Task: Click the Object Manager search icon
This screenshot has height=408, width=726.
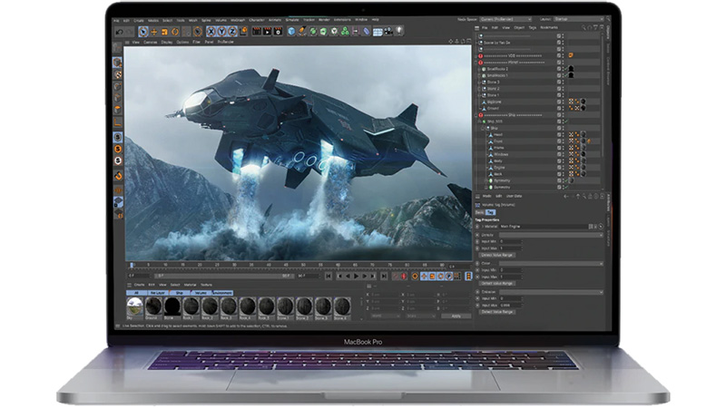Action: pyautogui.click(x=584, y=28)
